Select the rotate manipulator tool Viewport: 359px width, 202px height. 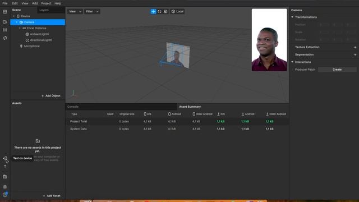point(159,11)
